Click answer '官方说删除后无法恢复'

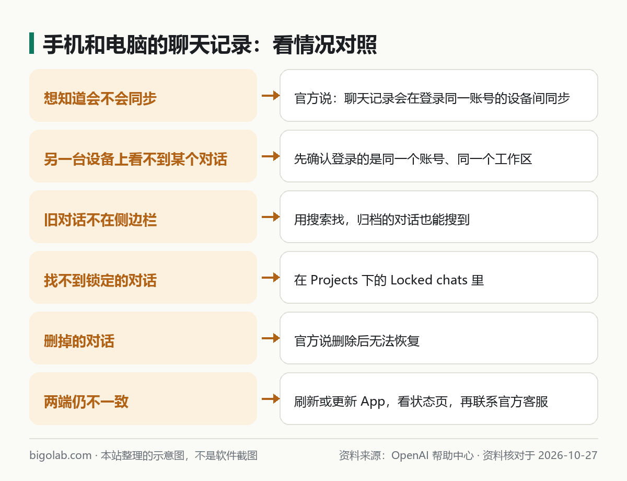pos(439,338)
